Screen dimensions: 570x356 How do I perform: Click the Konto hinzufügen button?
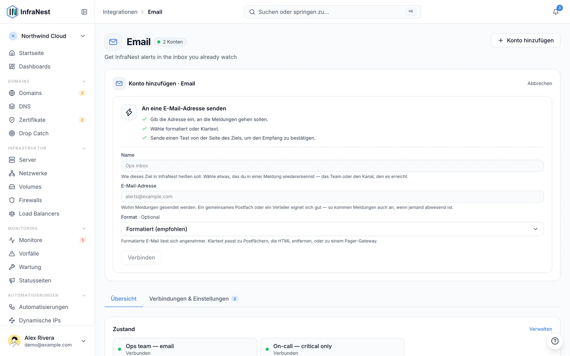click(525, 40)
